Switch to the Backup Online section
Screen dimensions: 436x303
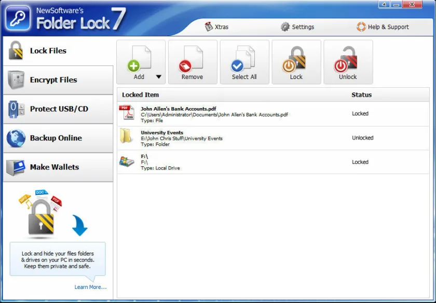pyautogui.click(x=58, y=138)
